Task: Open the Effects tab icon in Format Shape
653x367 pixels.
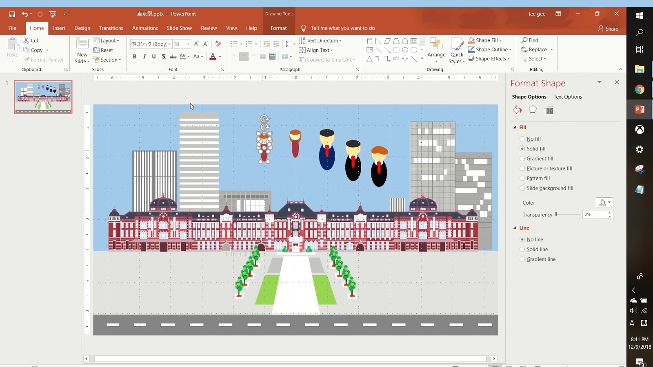Action: 533,110
